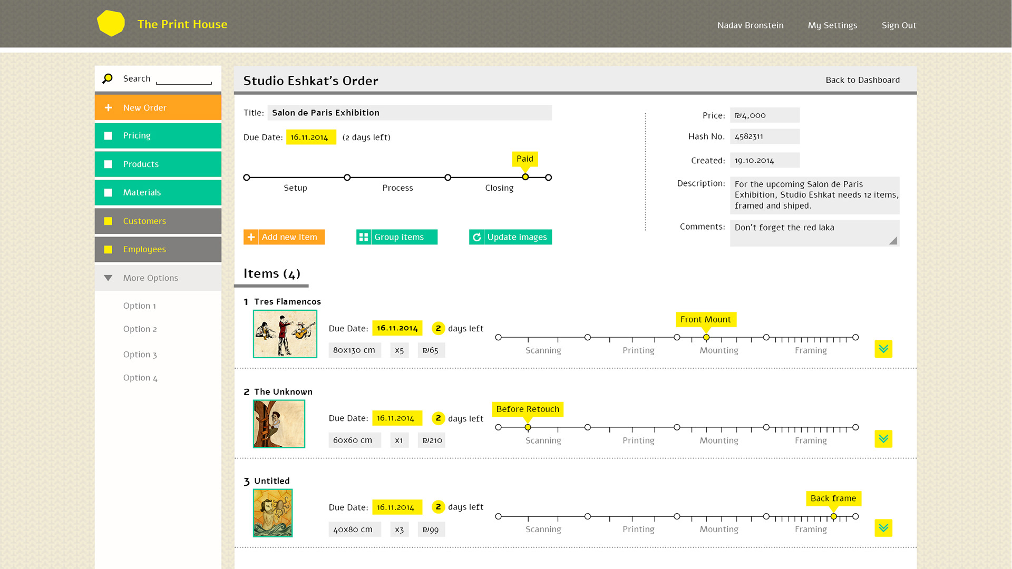Click the search magnifier icon
The width and height of the screenshot is (1012, 569).
[x=108, y=79]
